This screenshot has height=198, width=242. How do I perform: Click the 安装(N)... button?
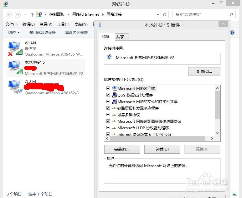pyautogui.click(x=122, y=149)
